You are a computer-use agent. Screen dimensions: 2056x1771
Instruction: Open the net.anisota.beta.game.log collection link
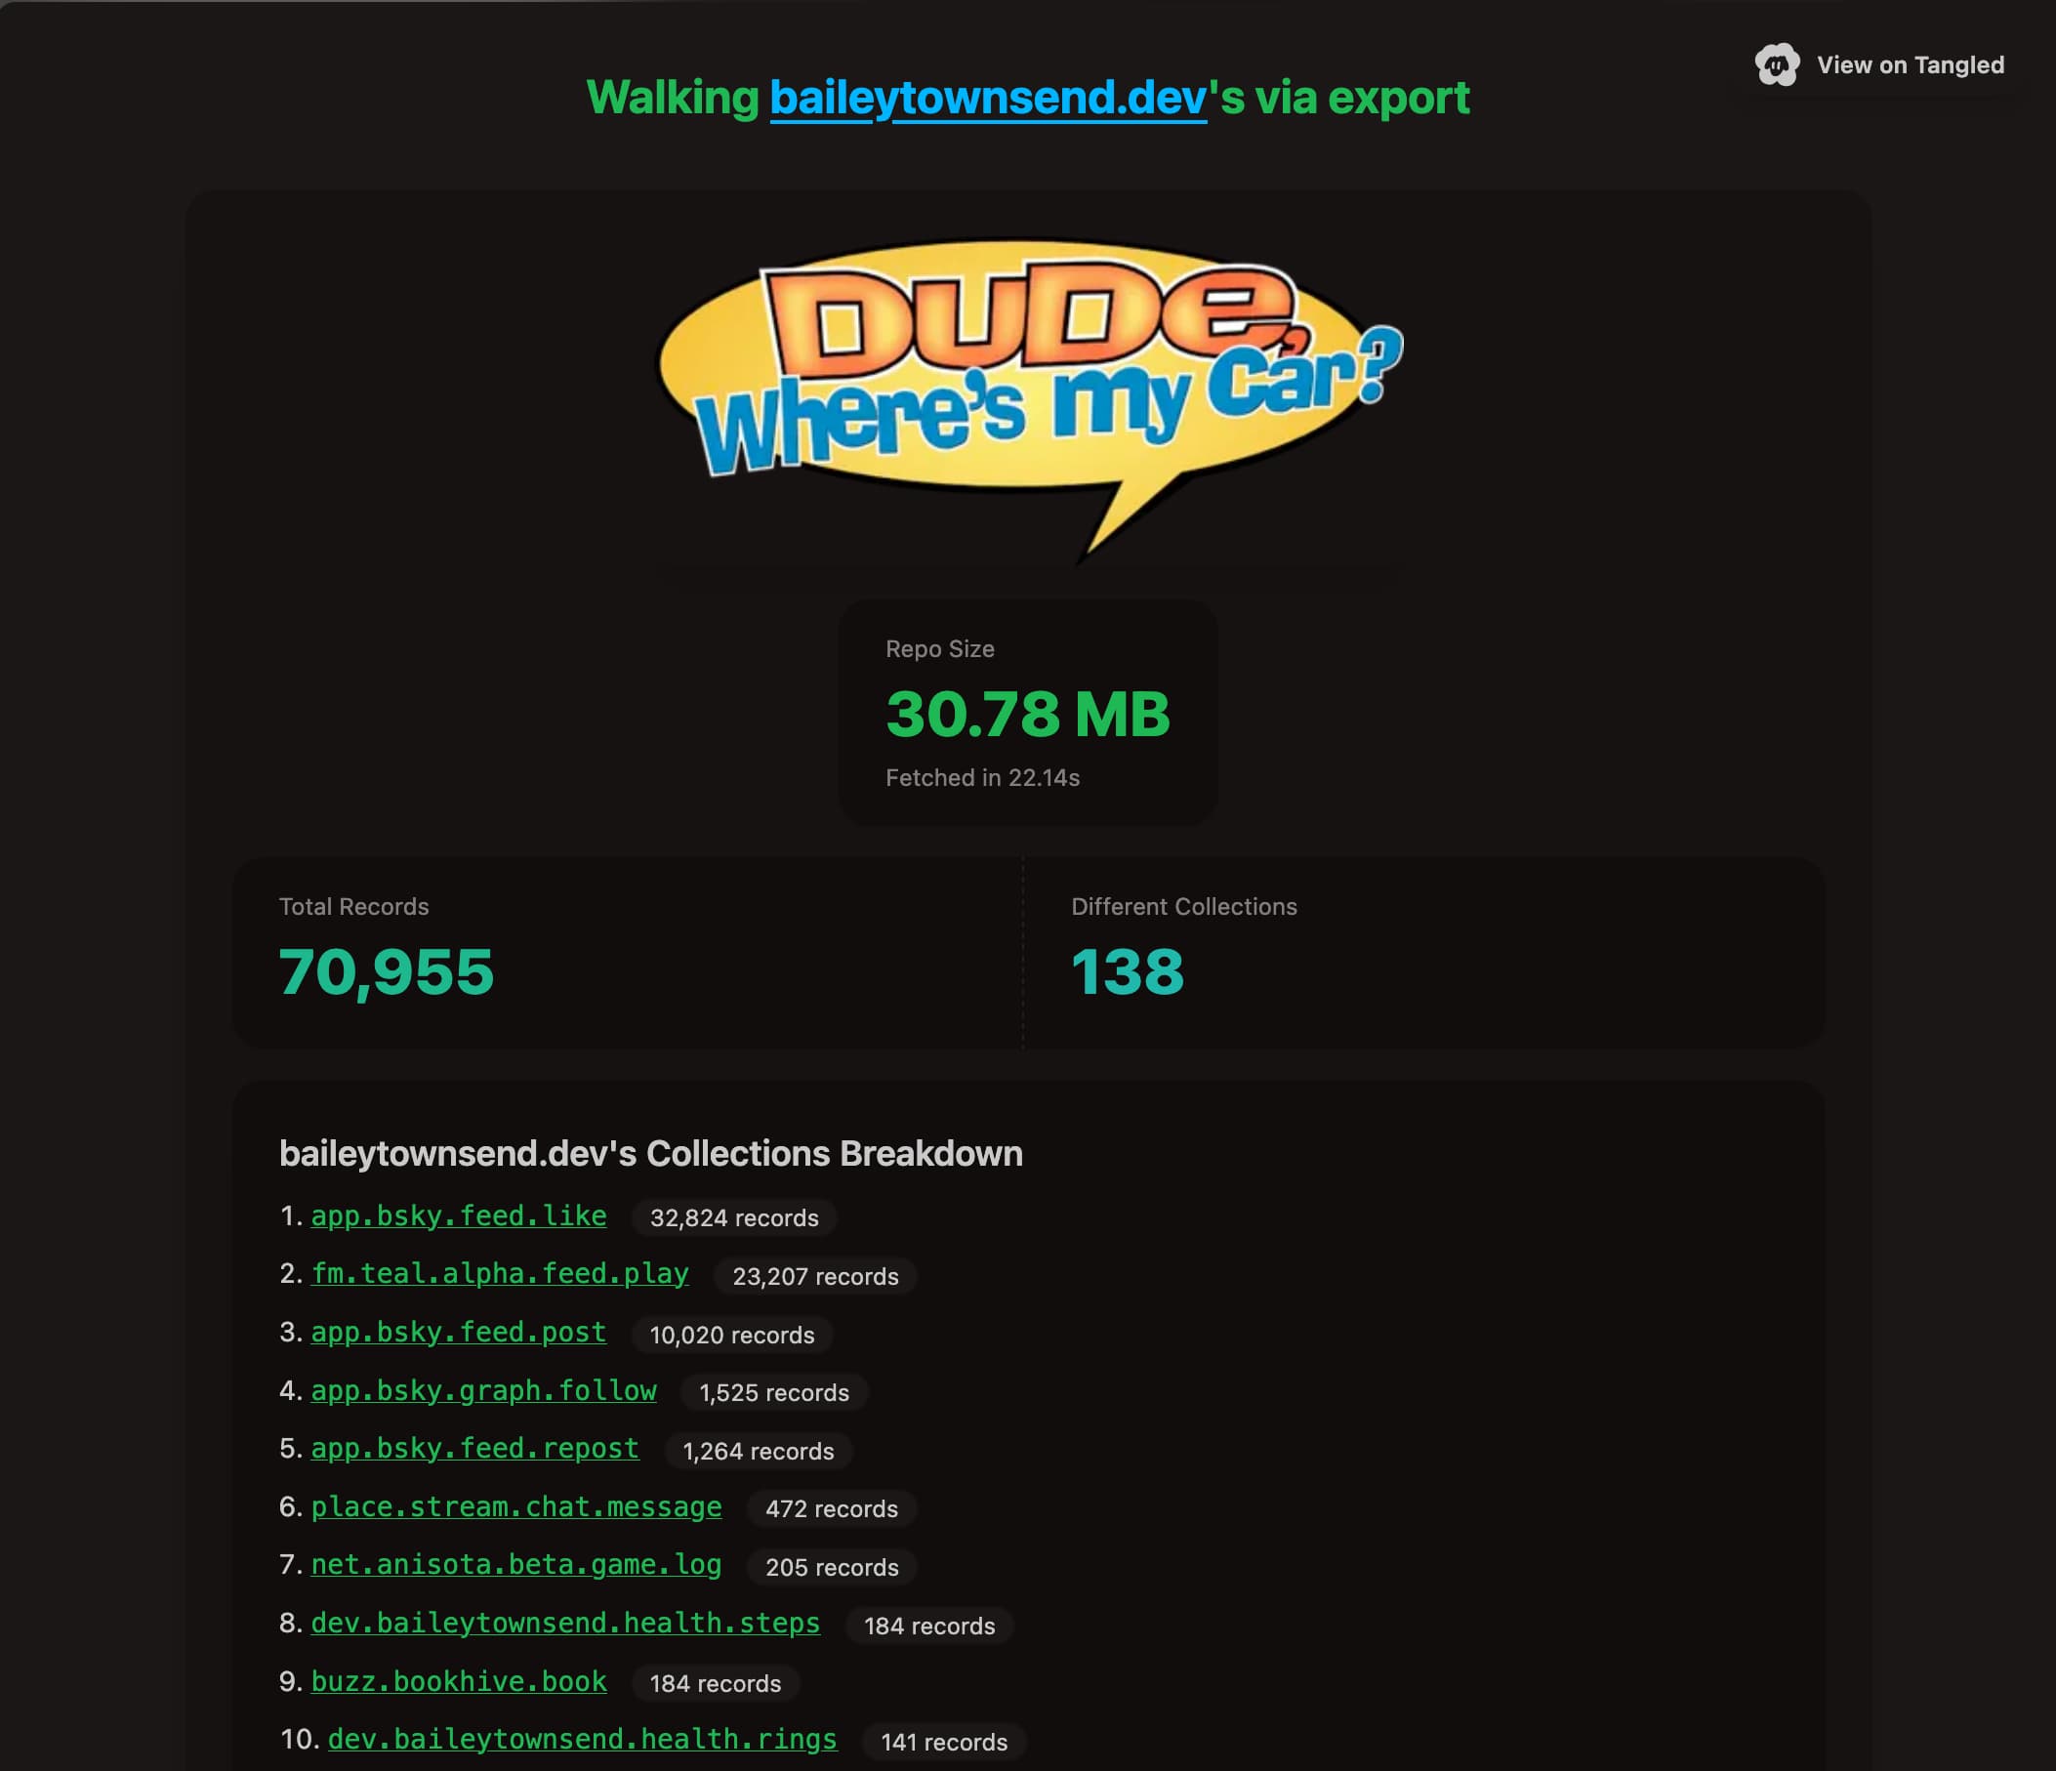[516, 1565]
